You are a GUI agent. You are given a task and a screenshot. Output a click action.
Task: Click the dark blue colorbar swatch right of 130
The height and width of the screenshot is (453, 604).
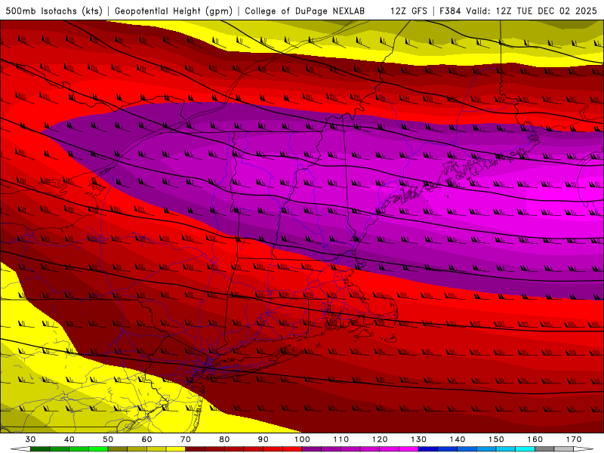coord(428,449)
